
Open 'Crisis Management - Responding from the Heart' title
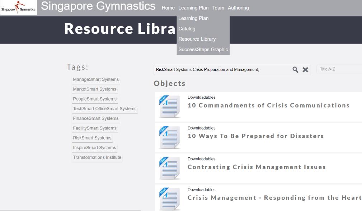click(274, 198)
